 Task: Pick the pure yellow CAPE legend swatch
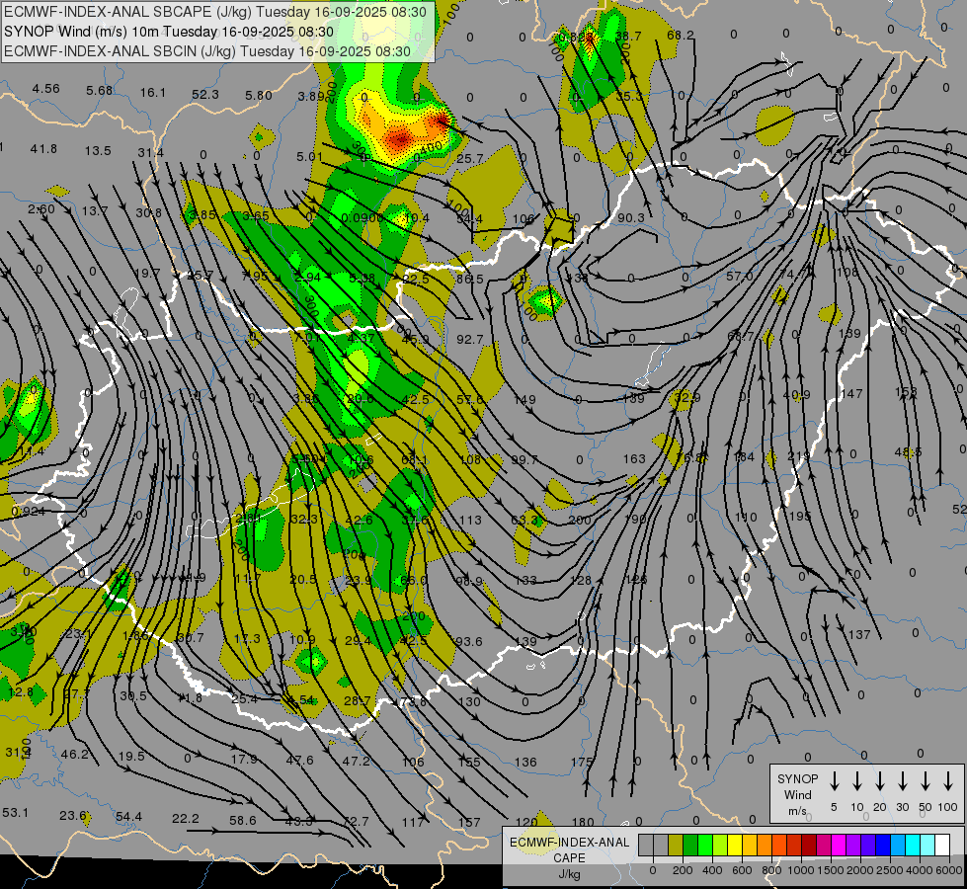point(735,845)
